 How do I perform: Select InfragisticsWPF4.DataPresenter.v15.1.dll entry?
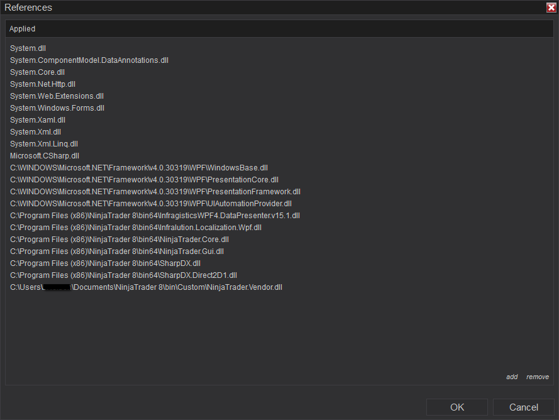155,216
